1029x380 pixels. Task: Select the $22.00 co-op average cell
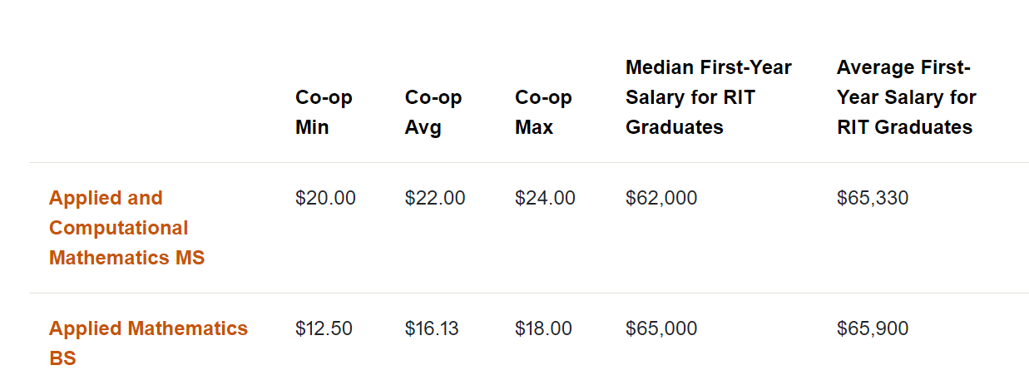435,198
